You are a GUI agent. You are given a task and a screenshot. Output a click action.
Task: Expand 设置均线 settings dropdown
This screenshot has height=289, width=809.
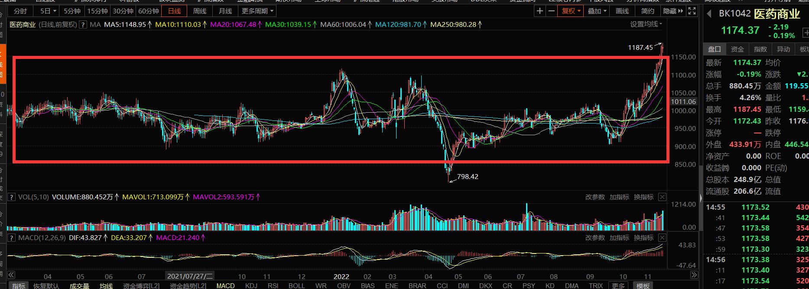tap(646, 24)
